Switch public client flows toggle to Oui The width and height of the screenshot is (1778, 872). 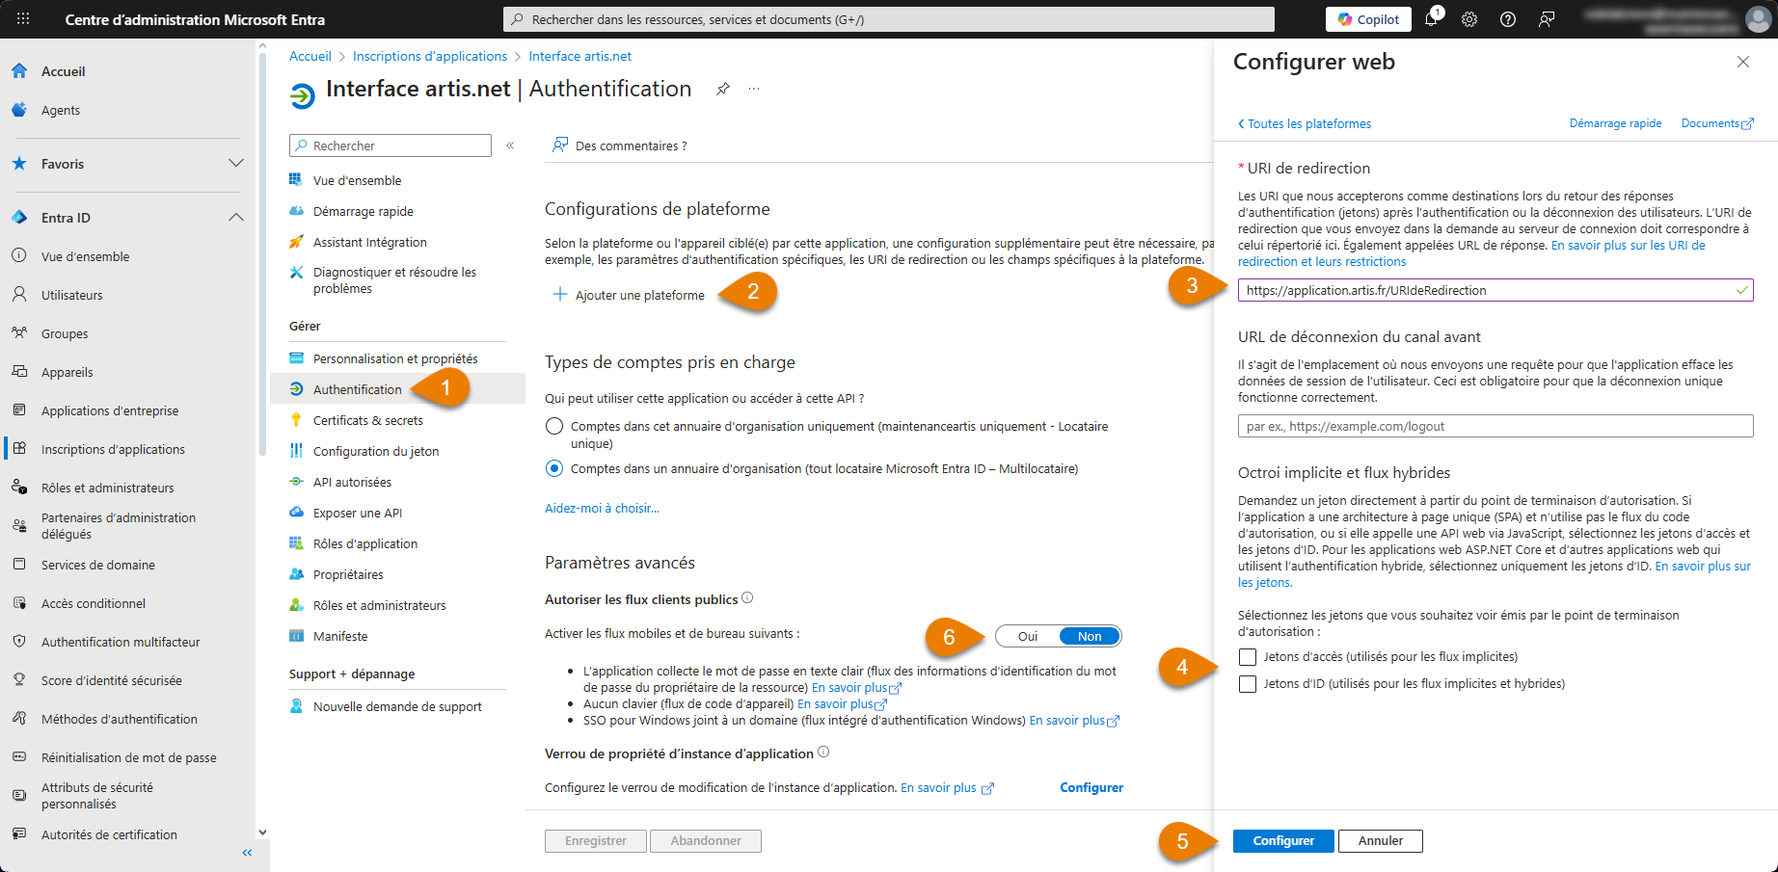tap(1028, 636)
